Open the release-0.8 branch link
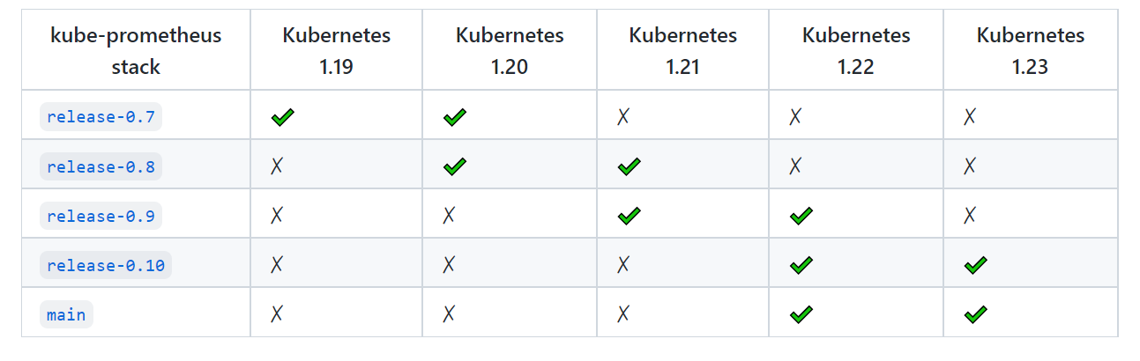The width and height of the screenshot is (1140, 361). click(101, 166)
